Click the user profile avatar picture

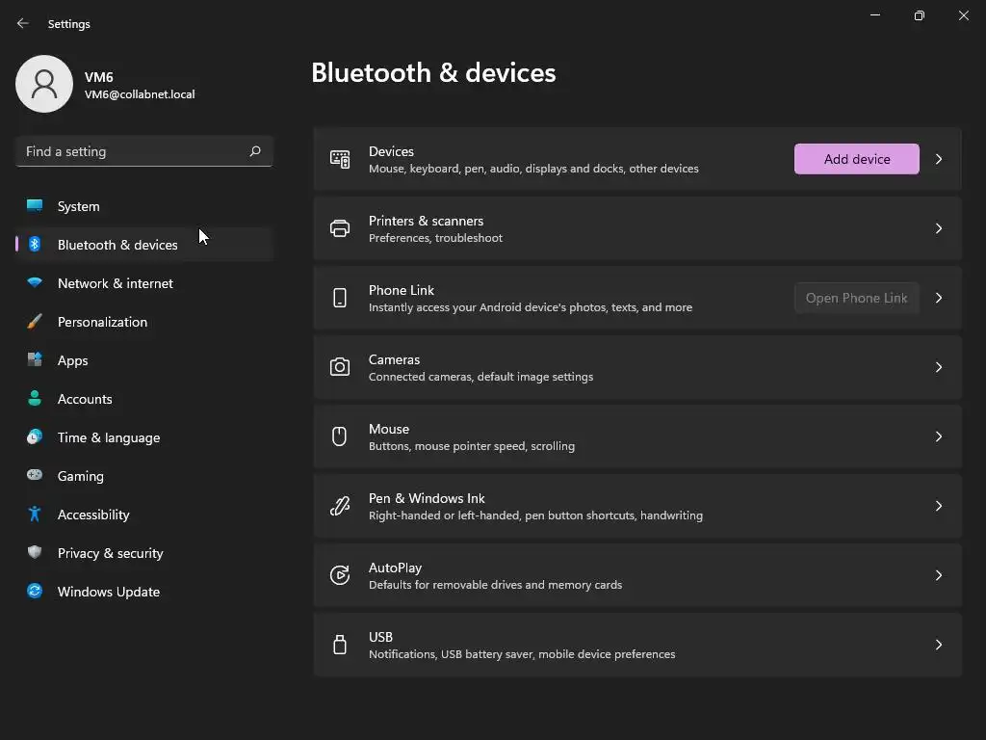44,84
